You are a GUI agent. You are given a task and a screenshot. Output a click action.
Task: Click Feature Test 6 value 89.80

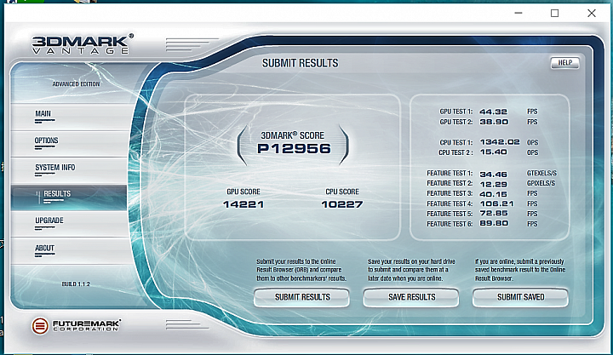494,223
